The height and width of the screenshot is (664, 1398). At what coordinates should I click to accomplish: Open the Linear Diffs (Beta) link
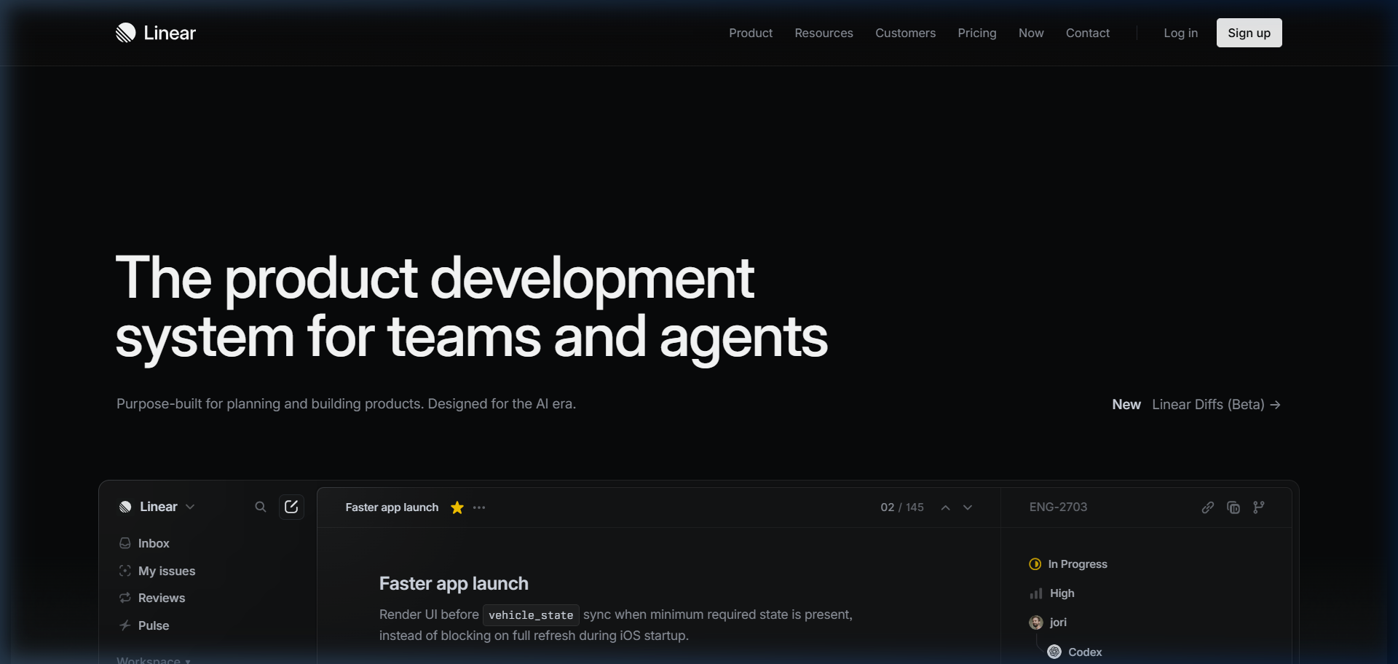click(x=1215, y=405)
